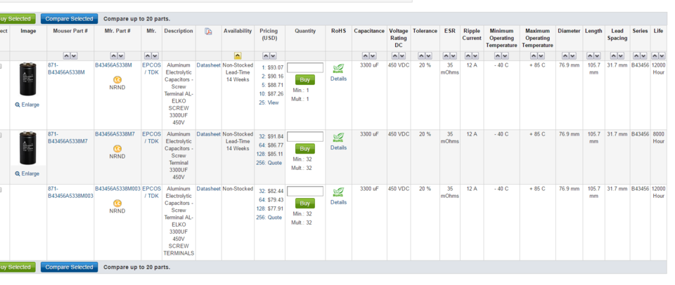Click top Compare Selected button
Viewport: 675px width, 285px height.
pos(70,19)
